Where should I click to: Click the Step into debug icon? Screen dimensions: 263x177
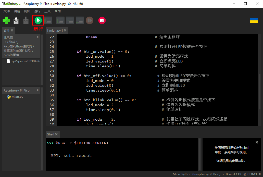(70, 20)
